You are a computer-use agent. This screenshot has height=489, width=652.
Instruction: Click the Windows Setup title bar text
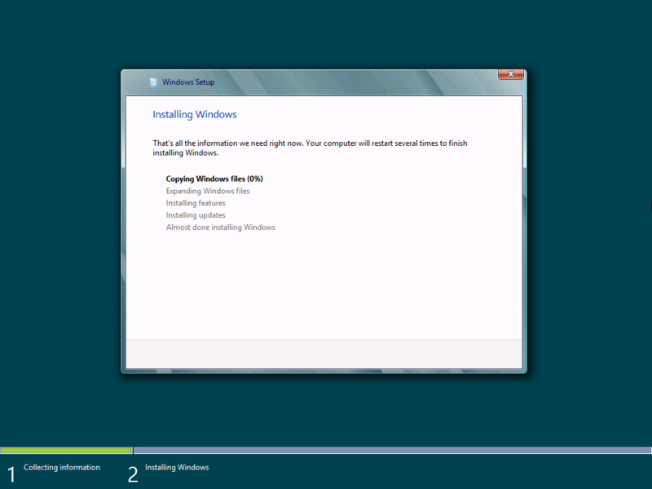click(188, 82)
